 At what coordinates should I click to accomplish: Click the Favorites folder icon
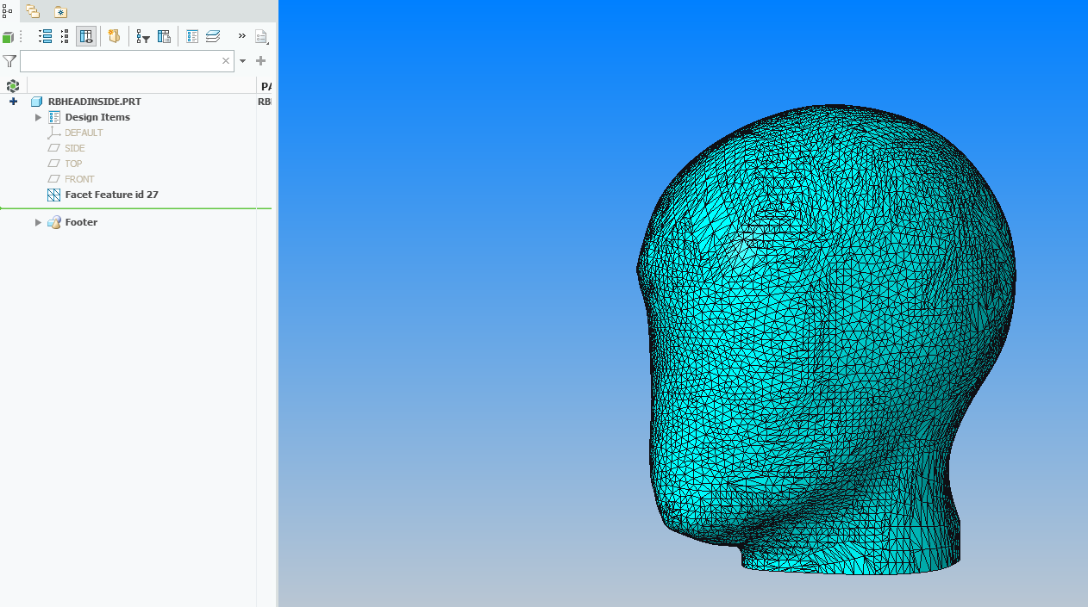click(x=59, y=11)
